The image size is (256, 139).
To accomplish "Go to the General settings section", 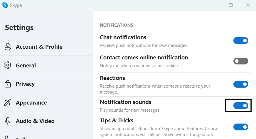I will [26, 65].
